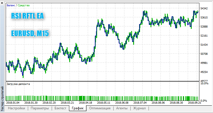This screenshot has height=113, width=213.
Task: Click the 2018.02.20 date label
Action: [x=49, y=102]
